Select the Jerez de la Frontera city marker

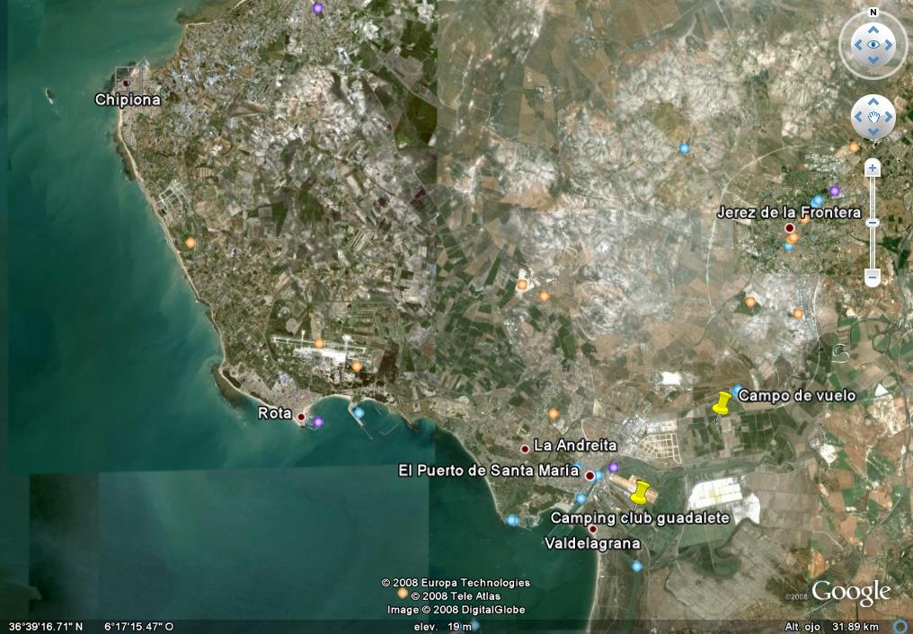[789, 228]
